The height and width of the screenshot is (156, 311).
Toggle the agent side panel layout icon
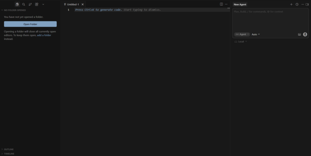307,5
